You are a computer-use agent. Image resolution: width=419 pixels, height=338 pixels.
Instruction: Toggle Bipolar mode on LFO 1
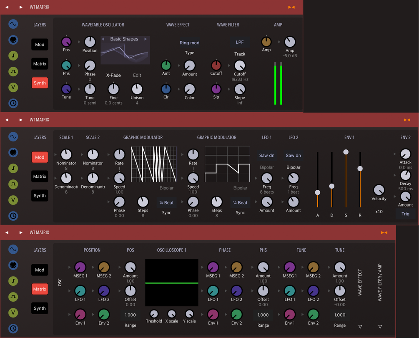(266, 167)
